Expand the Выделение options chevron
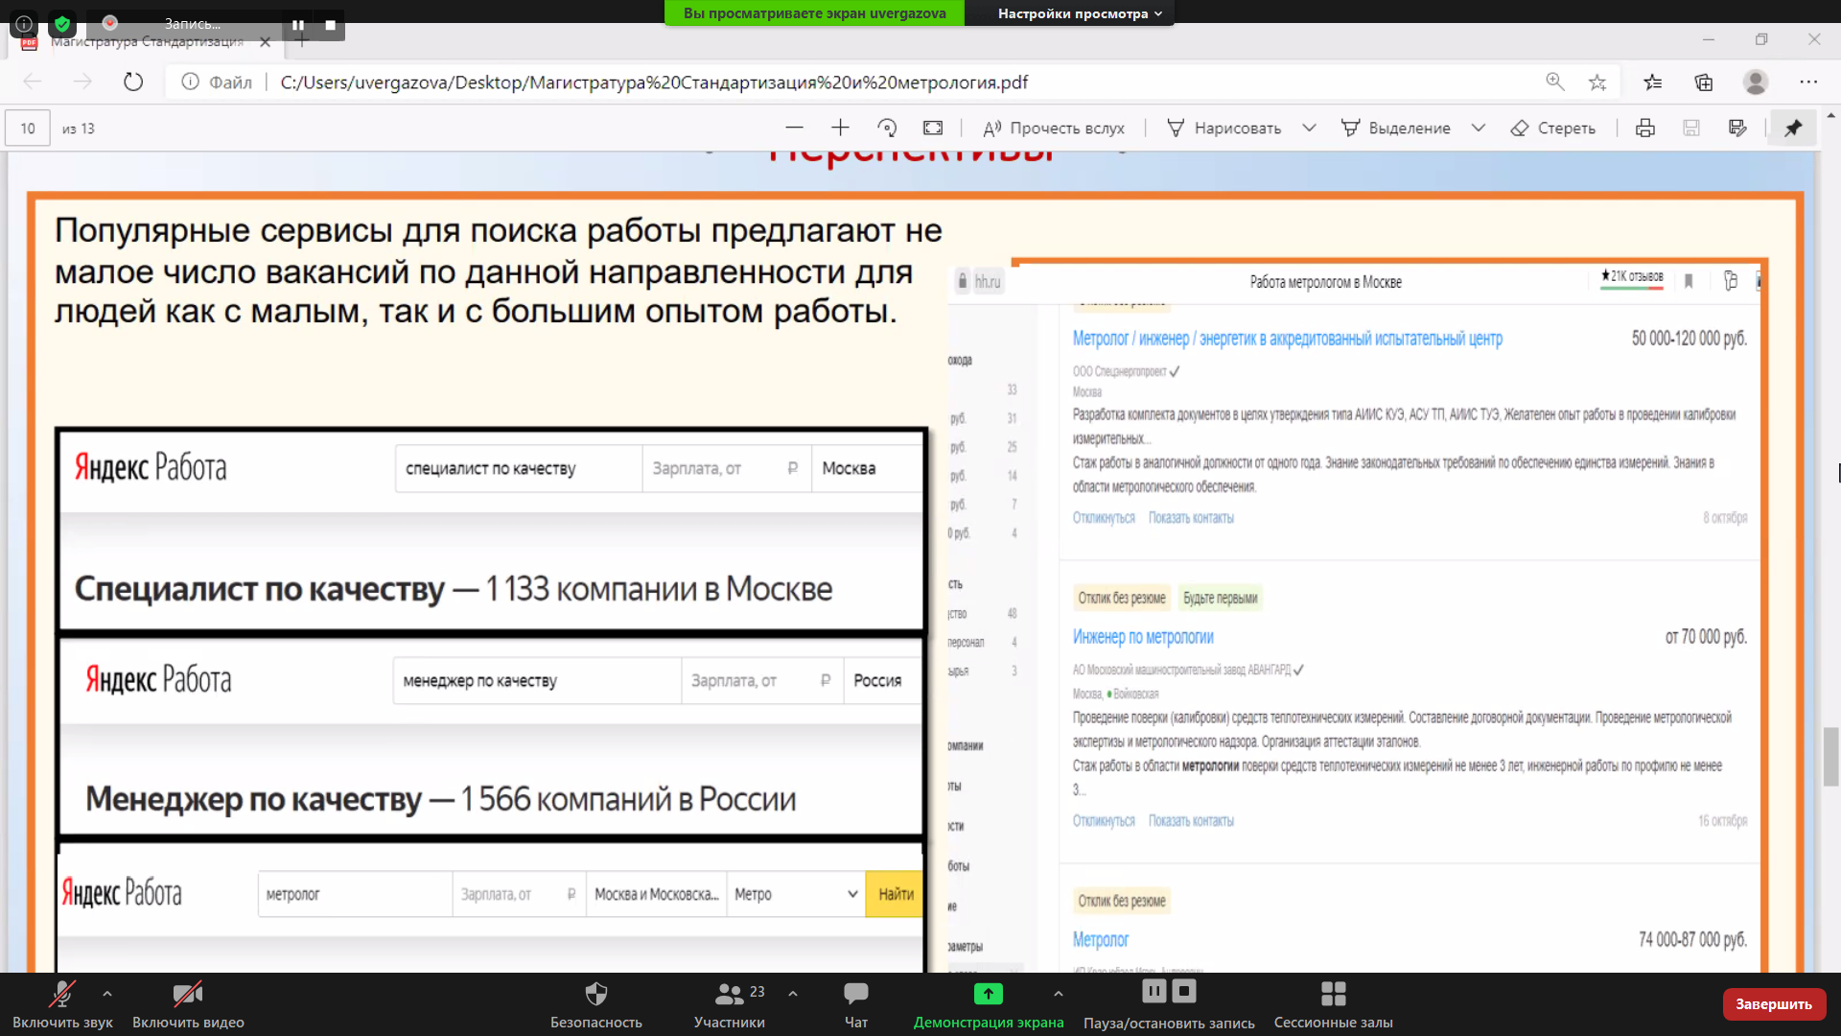Viewport: 1841px width, 1036px height. point(1479,128)
